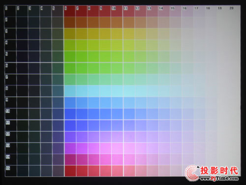The image size is (246, 185).
Task: Click the column 20 number label
Action: point(231,8)
